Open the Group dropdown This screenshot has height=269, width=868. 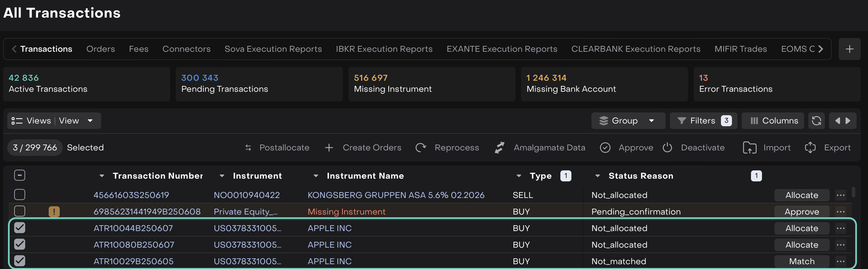[628, 121]
